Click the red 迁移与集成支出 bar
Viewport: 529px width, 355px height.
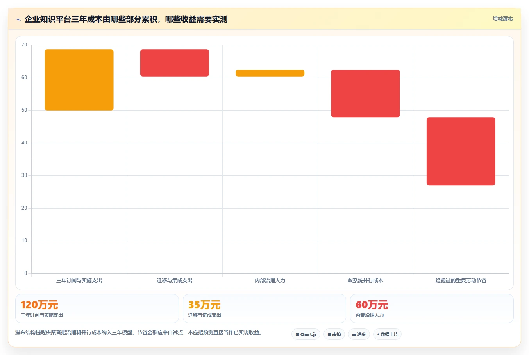(175, 63)
